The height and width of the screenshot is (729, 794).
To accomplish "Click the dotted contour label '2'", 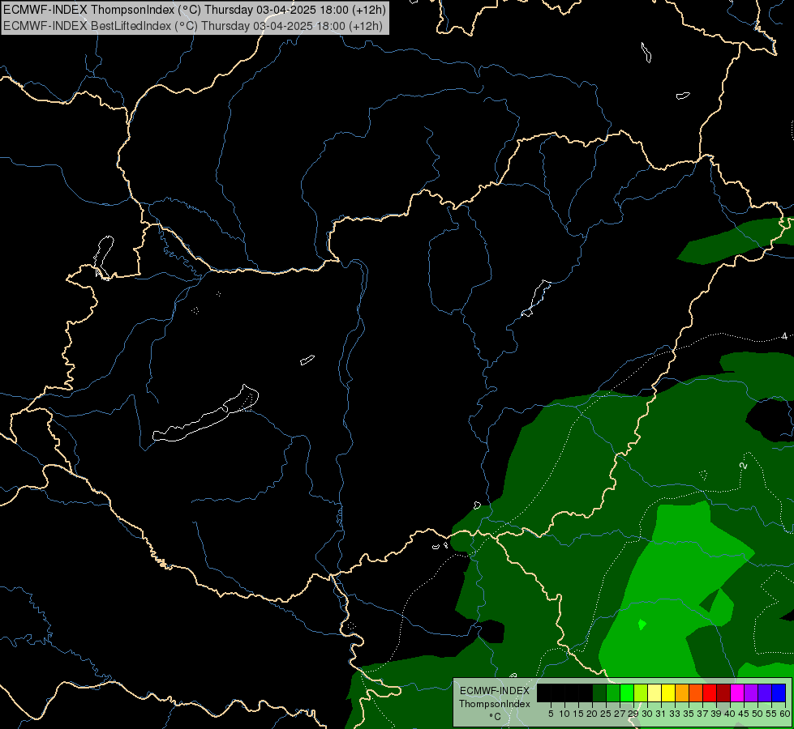I will click(x=744, y=465).
